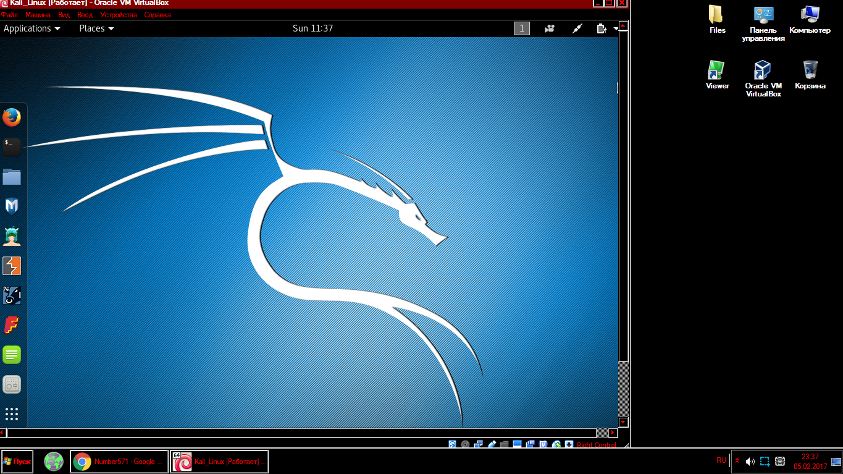The image size is (843, 474).
Task: Open the Машина menu
Action: 38,14
